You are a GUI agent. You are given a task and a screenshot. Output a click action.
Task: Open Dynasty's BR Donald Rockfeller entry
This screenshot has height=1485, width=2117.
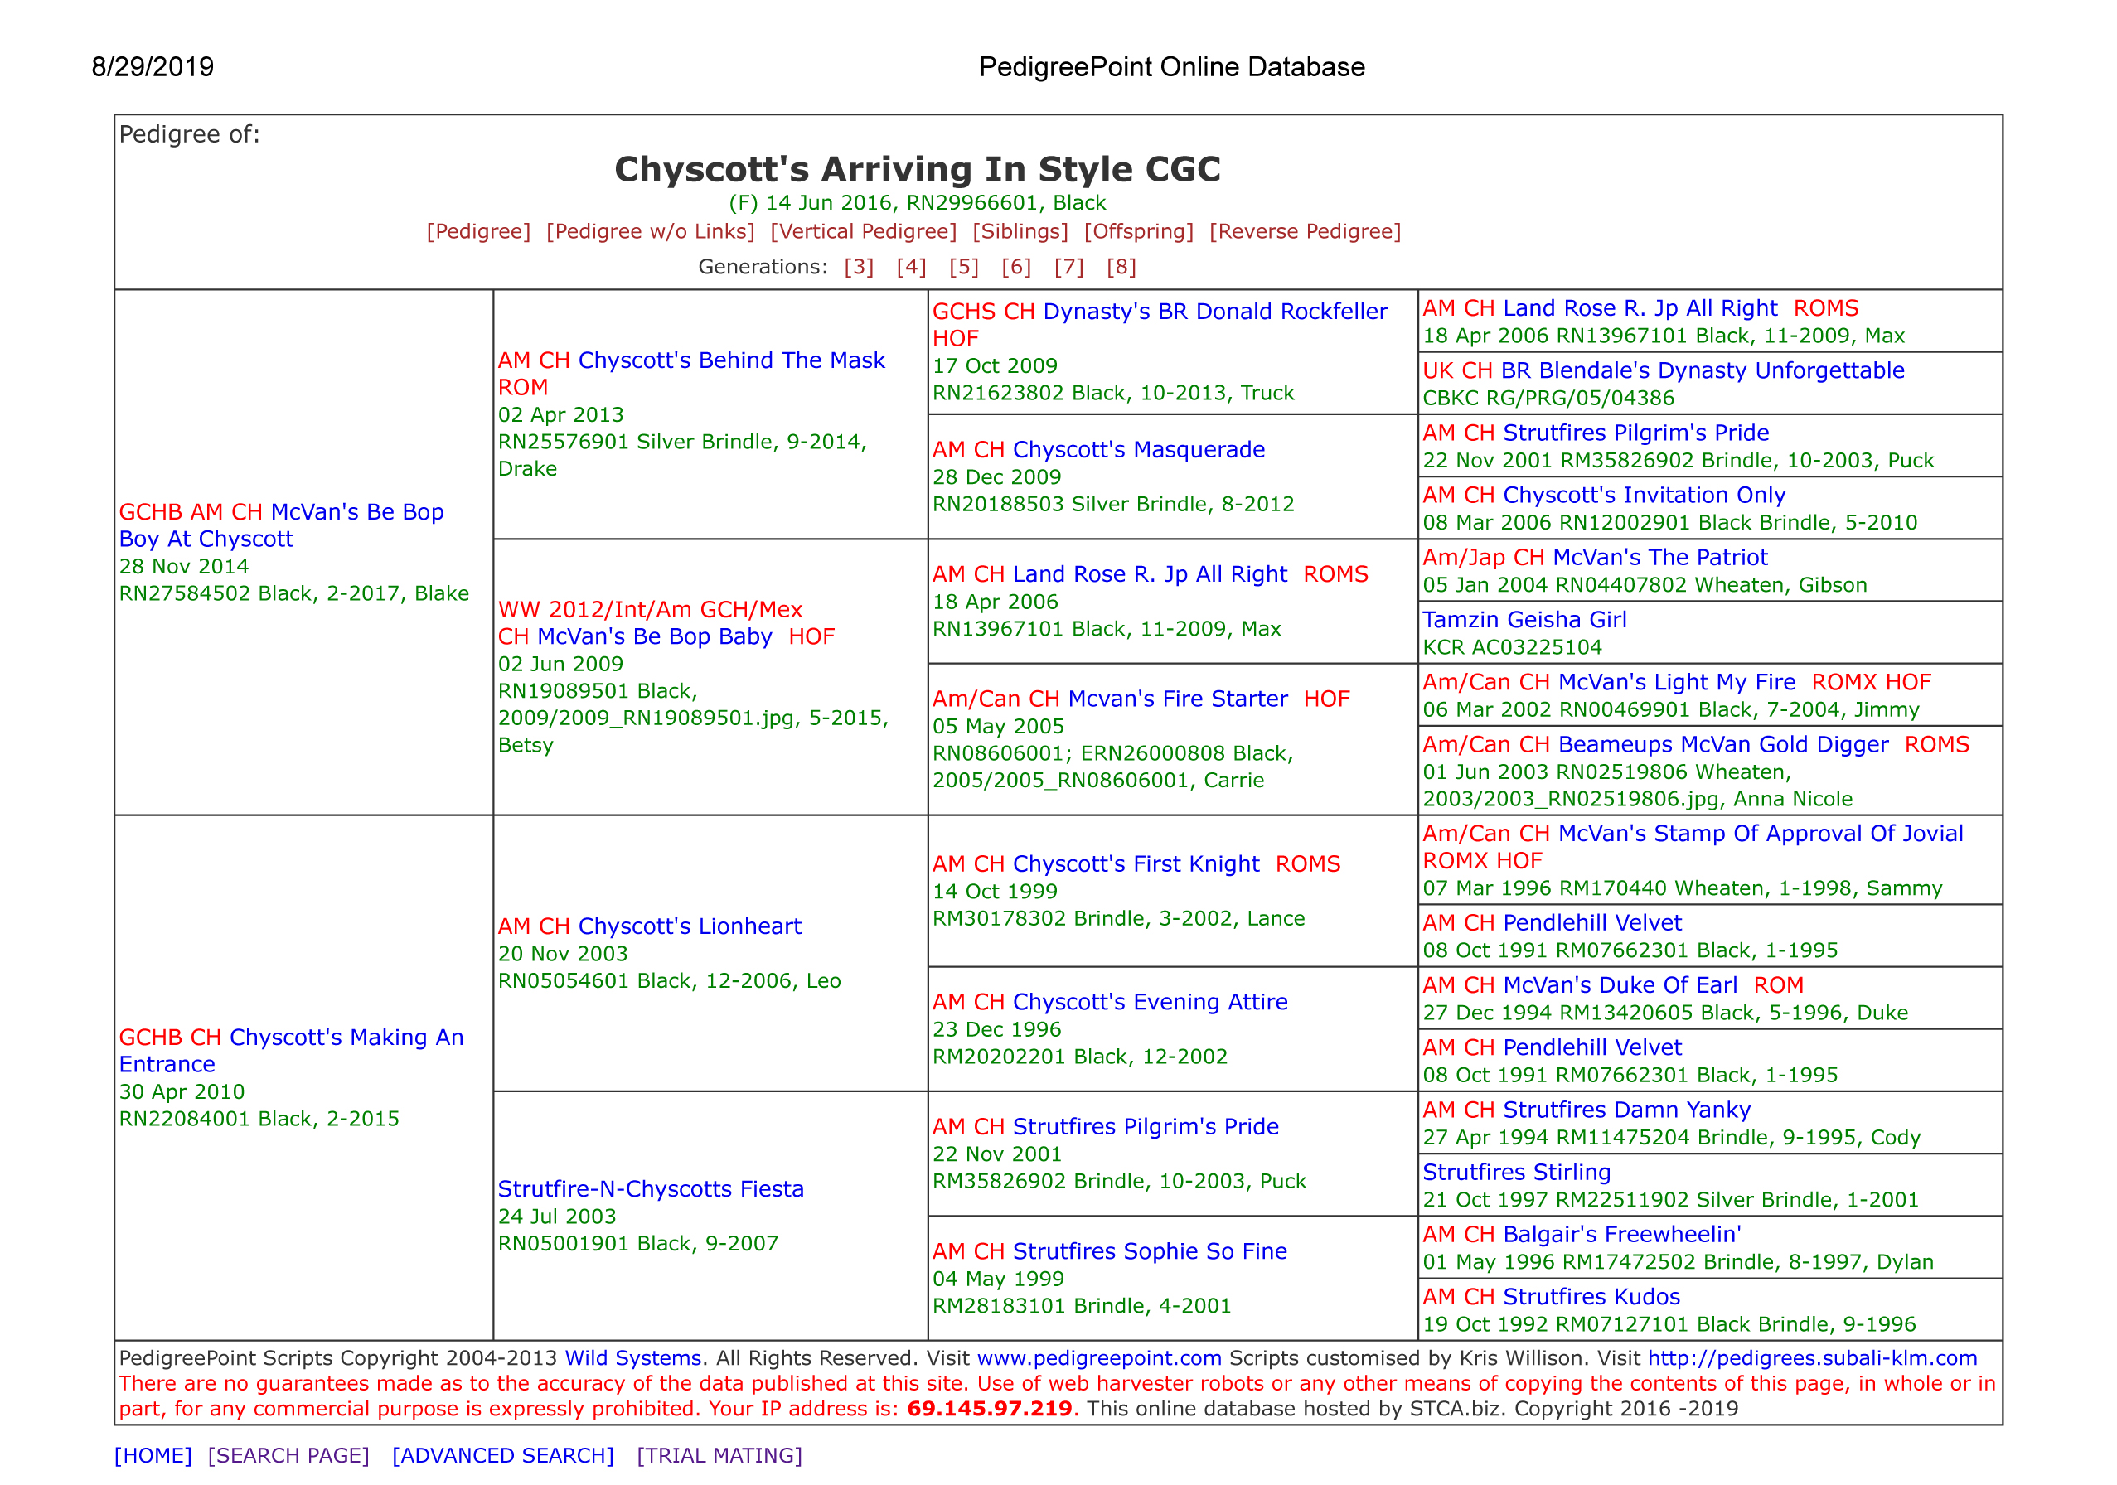(x=1215, y=312)
